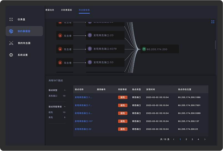This screenshot has height=151, width=223.
Task: Click 弱点存在位置 column header
Action: (185, 89)
